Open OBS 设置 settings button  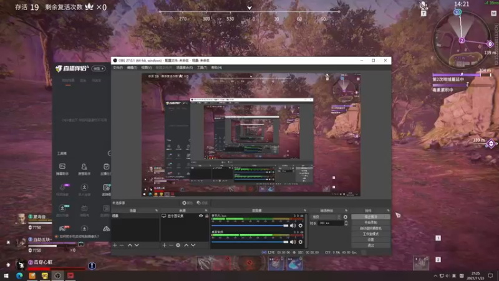coord(371,240)
